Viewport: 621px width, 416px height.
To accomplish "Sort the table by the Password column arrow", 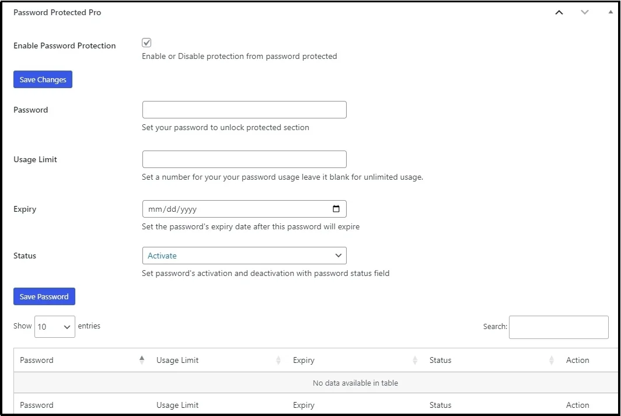I will tap(142, 360).
